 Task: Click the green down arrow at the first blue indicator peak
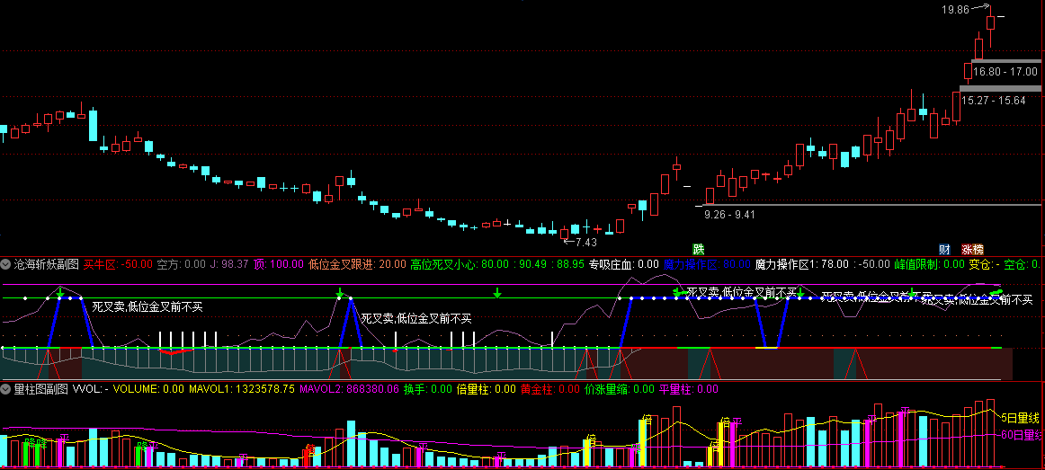[60, 292]
